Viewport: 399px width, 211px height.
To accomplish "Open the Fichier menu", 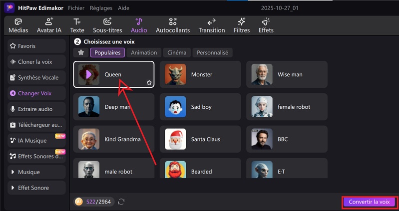I will pyautogui.click(x=76, y=8).
